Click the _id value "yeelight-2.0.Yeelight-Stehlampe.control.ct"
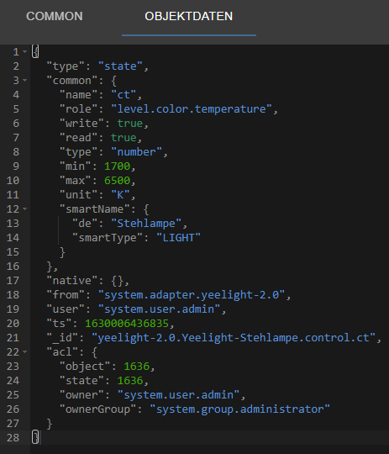 pyautogui.click(x=234, y=338)
